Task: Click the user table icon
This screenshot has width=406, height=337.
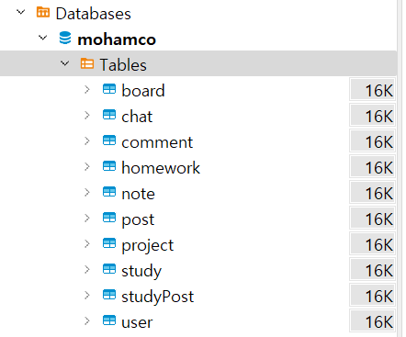Action: click(x=109, y=320)
